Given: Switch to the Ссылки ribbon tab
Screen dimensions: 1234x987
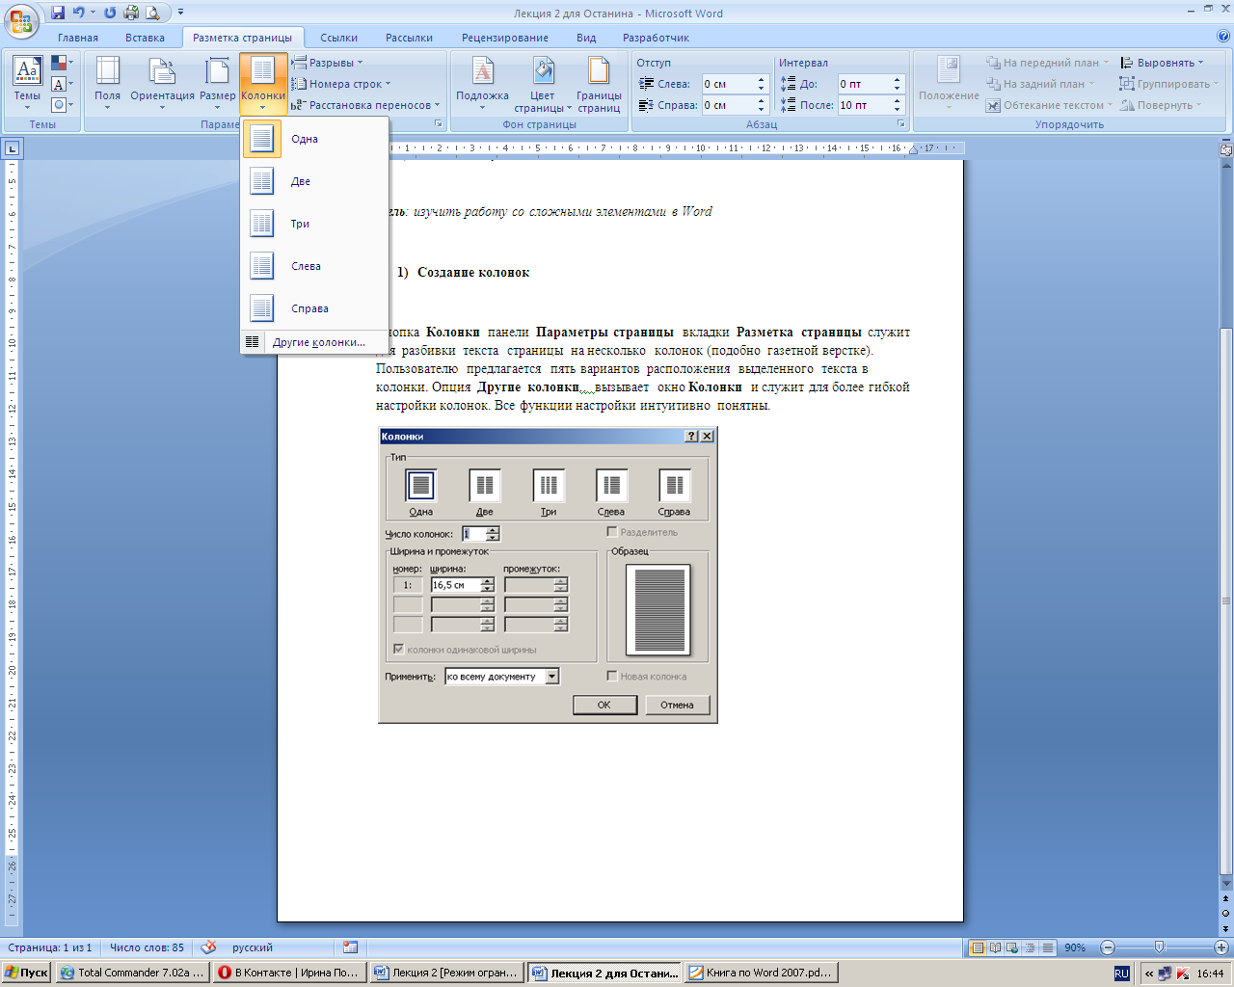Looking at the screenshot, I should click(x=339, y=38).
